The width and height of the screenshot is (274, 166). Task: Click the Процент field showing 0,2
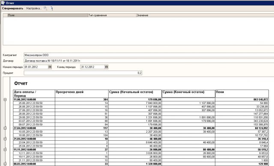coord(83,73)
